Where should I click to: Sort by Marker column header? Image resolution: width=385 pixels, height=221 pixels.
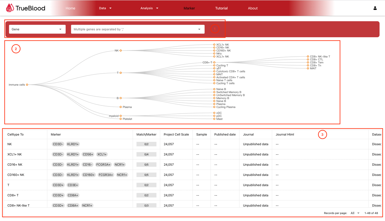(56, 134)
